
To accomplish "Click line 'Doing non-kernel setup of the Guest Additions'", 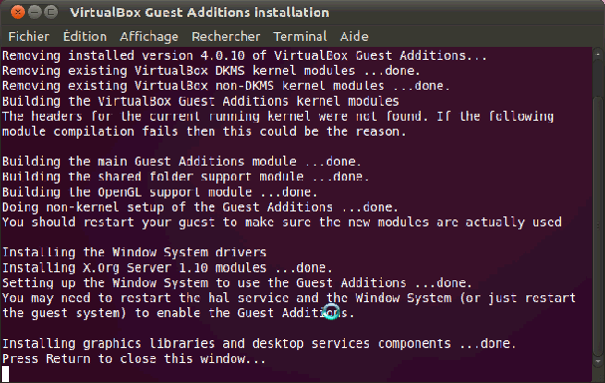I will [x=200, y=206].
